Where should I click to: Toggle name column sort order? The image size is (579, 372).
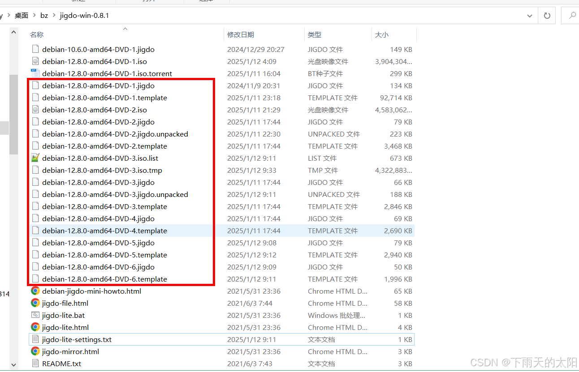36,34
